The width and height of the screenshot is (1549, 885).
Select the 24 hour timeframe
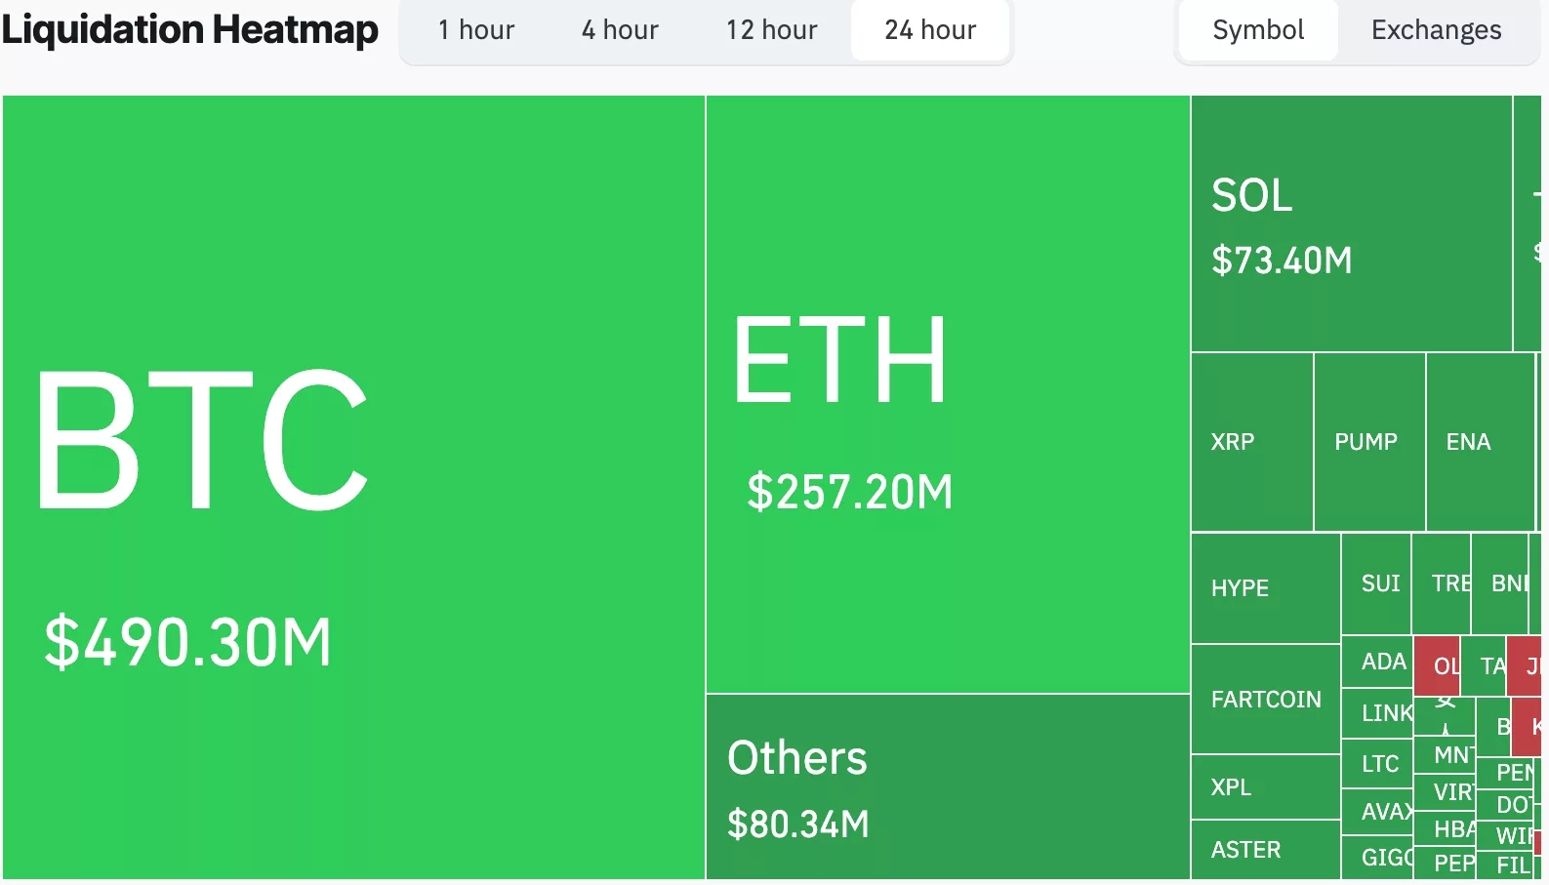click(929, 30)
